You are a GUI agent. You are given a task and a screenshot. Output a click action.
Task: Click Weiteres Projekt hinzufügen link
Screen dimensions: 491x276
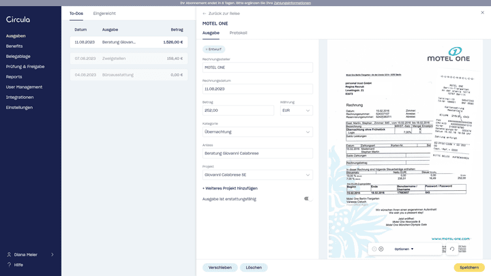230,188
